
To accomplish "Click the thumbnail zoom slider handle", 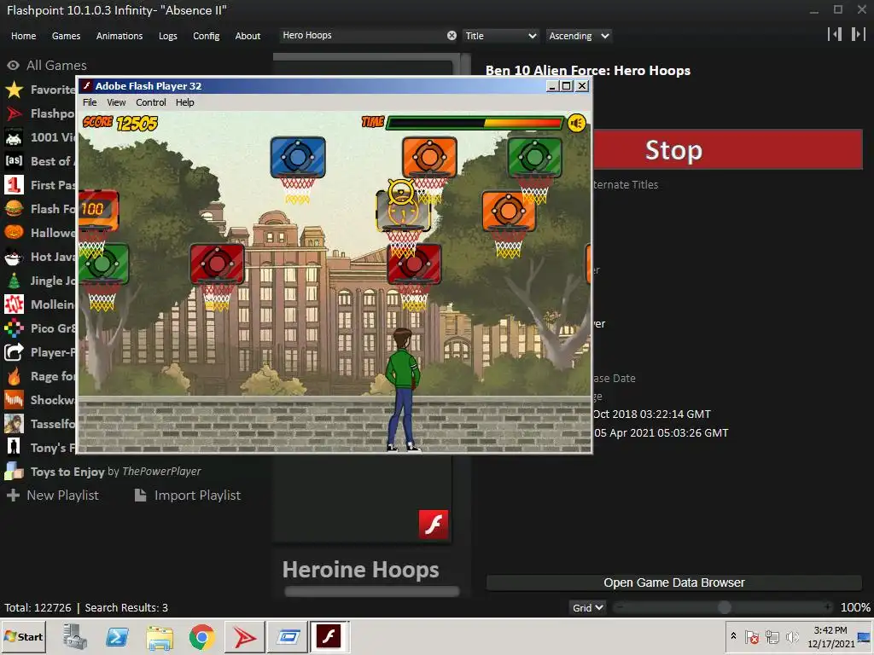I will (724, 607).
